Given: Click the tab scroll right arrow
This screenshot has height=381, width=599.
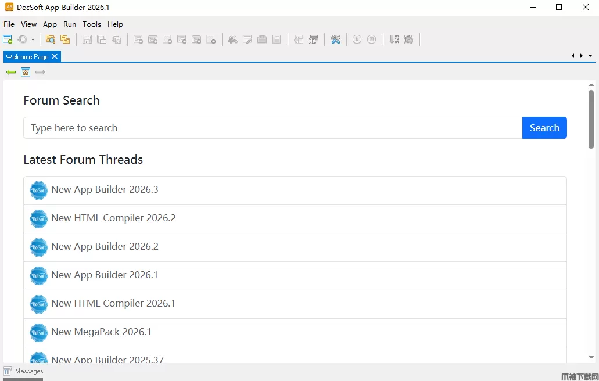Looking at the screenshot, I should pyautogui.click(x=582, y=56).
